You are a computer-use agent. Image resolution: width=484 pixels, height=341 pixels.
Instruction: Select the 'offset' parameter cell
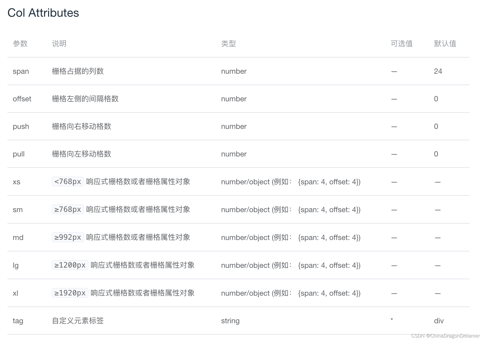(x=22, y=99)
